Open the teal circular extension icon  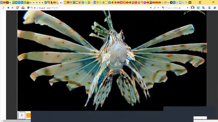click(x=198, y=8)
